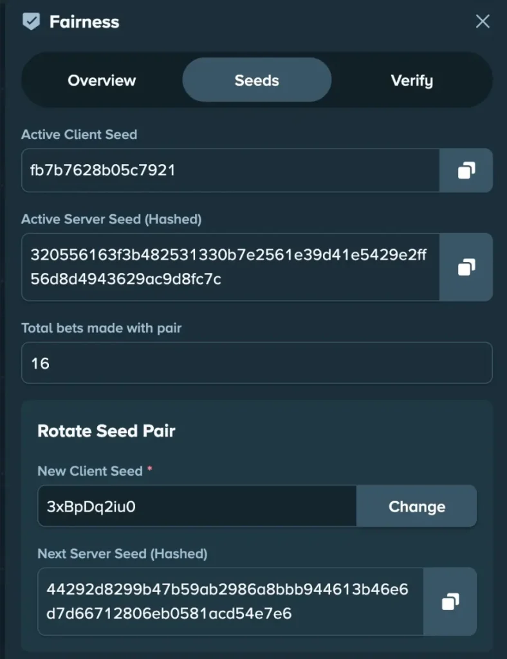Open the Verify tab

pos(412,80)
